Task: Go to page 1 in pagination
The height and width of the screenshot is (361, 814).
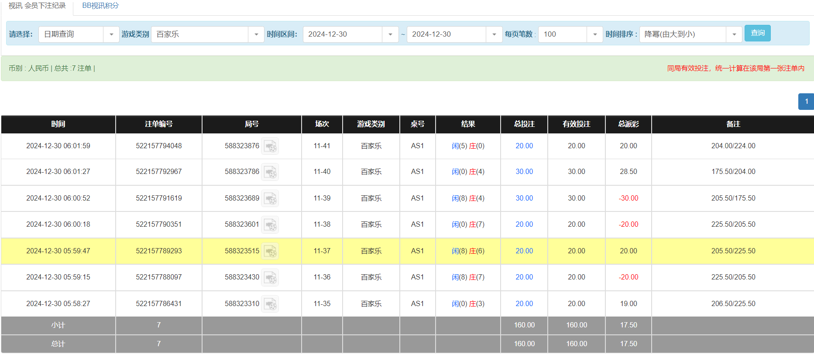Action: click(x=806, y=101)
